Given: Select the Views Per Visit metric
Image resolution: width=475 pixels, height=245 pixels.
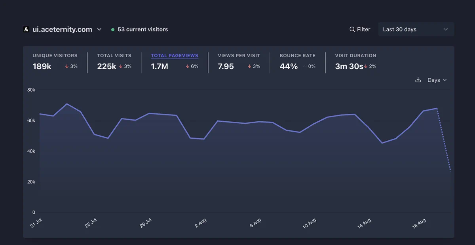Looking at the screenshot, I should click(x=239, y=62).
